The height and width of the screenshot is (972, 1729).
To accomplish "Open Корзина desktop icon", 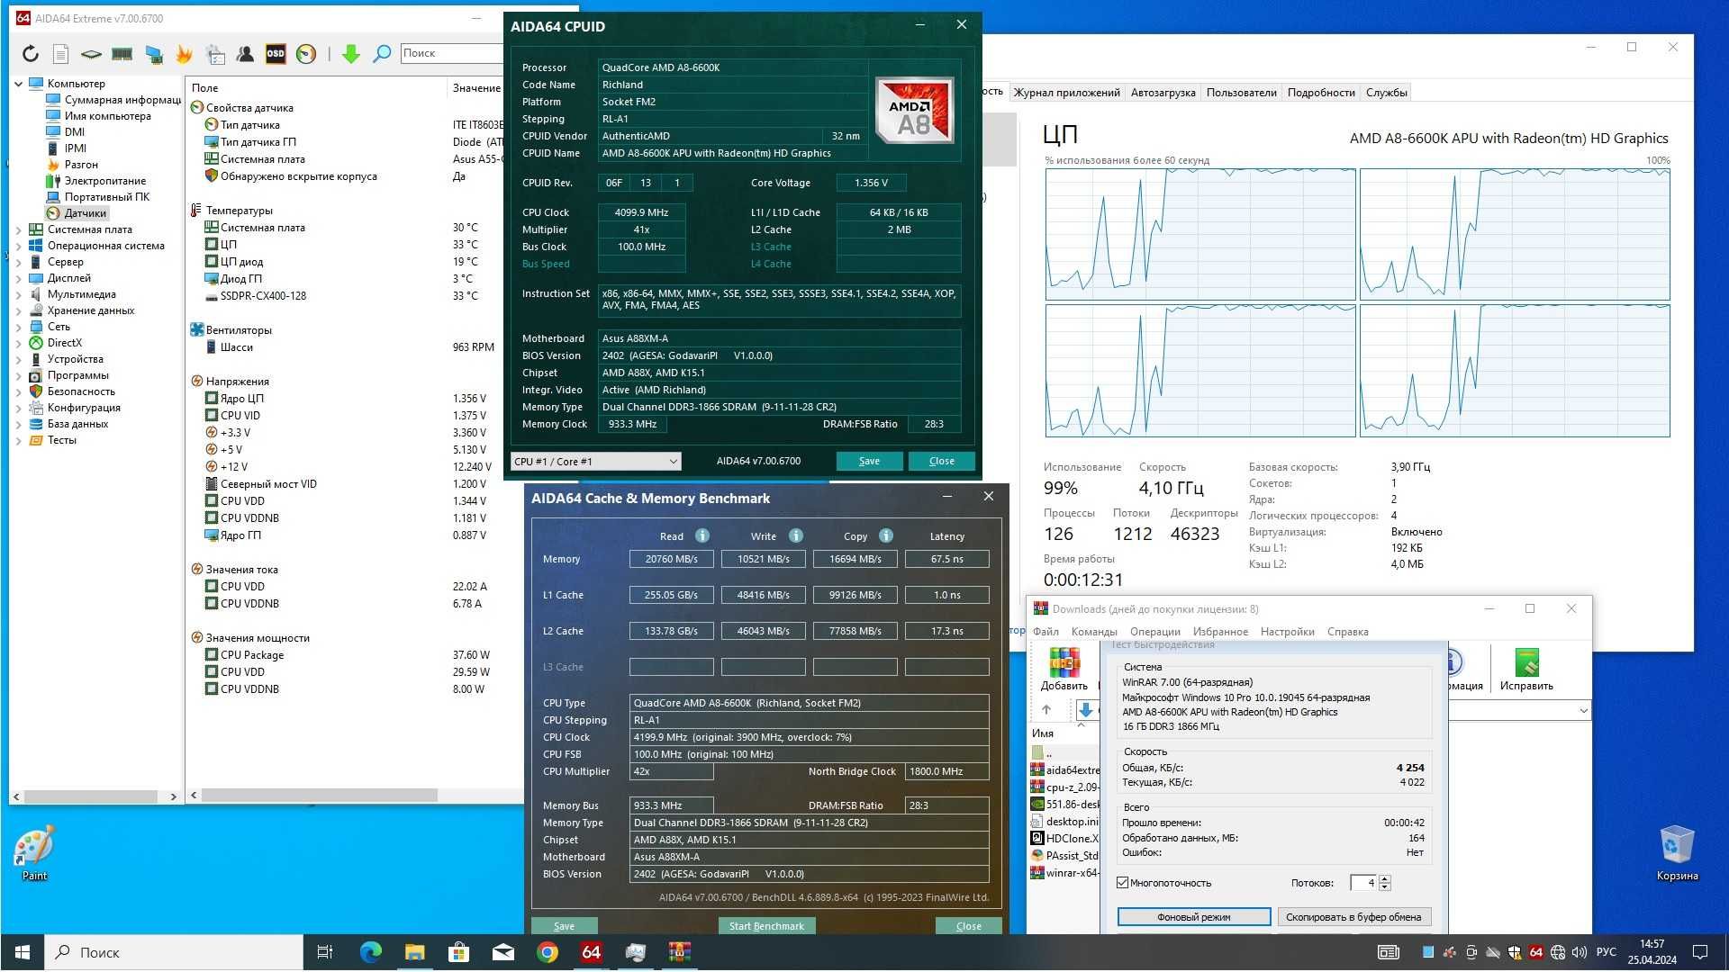I will (1677, 853).
